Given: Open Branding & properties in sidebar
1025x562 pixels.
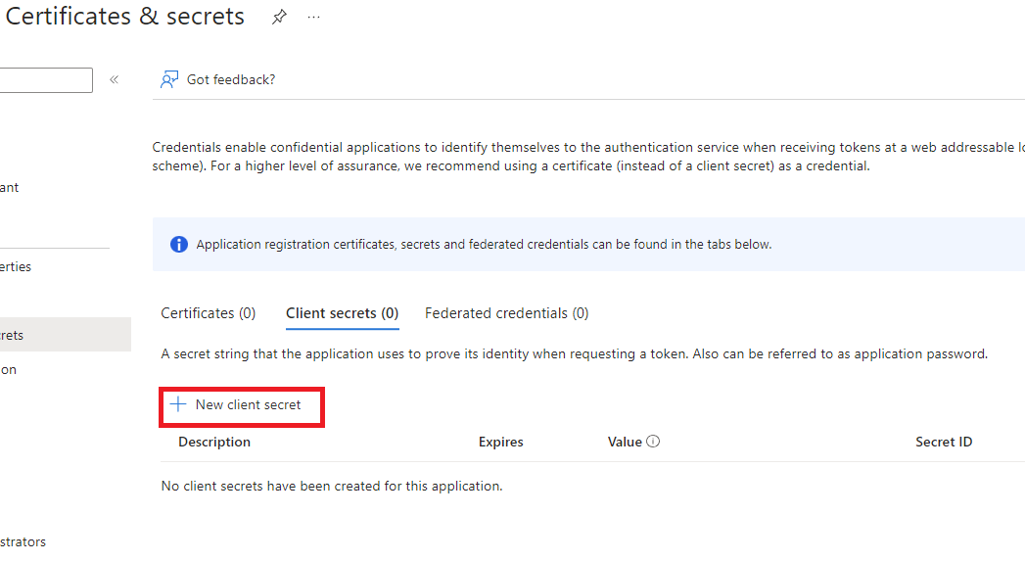Looking at the screenshot, I should 20,266.
